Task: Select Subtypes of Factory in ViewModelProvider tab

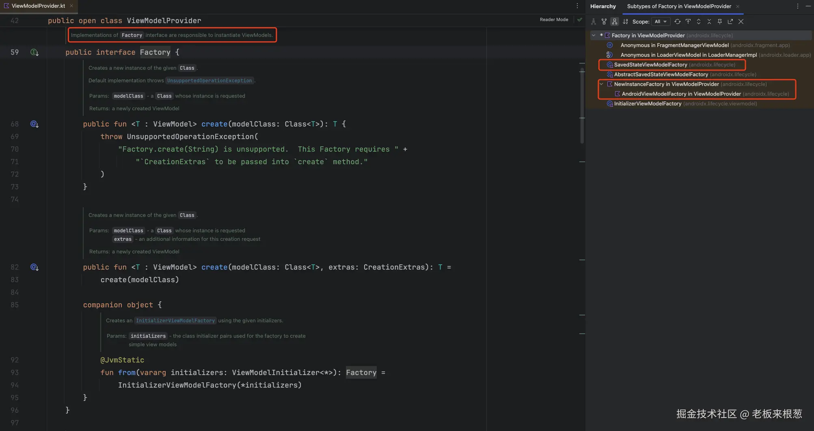Action: [679, 6]
